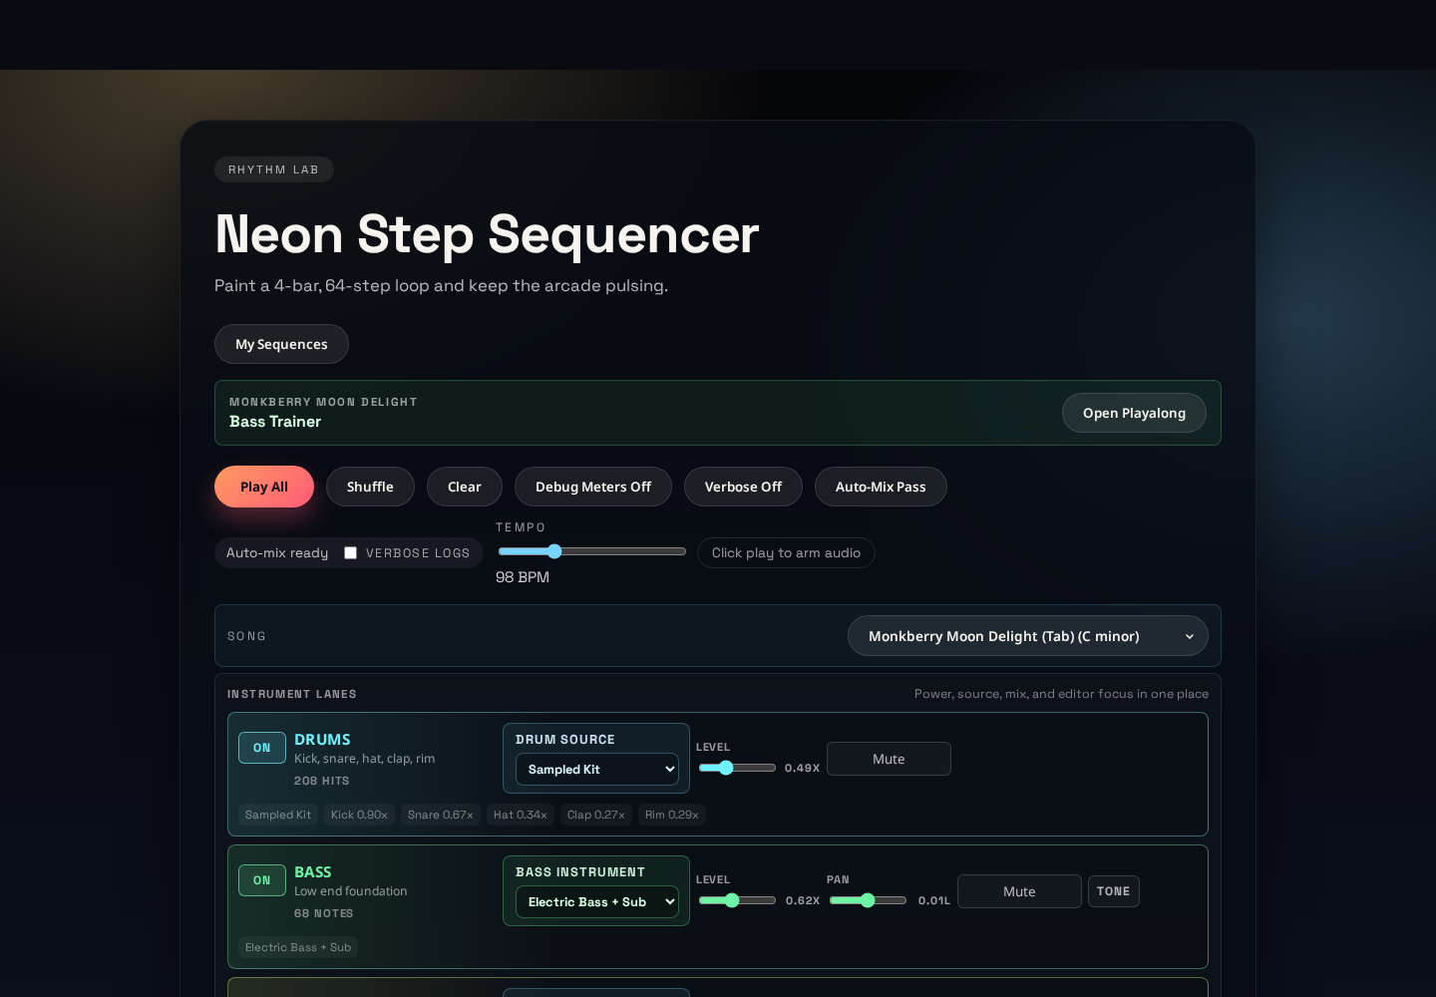Turn off the Bass lane ON toggle
1436x997 pixels.
point(262,880)
